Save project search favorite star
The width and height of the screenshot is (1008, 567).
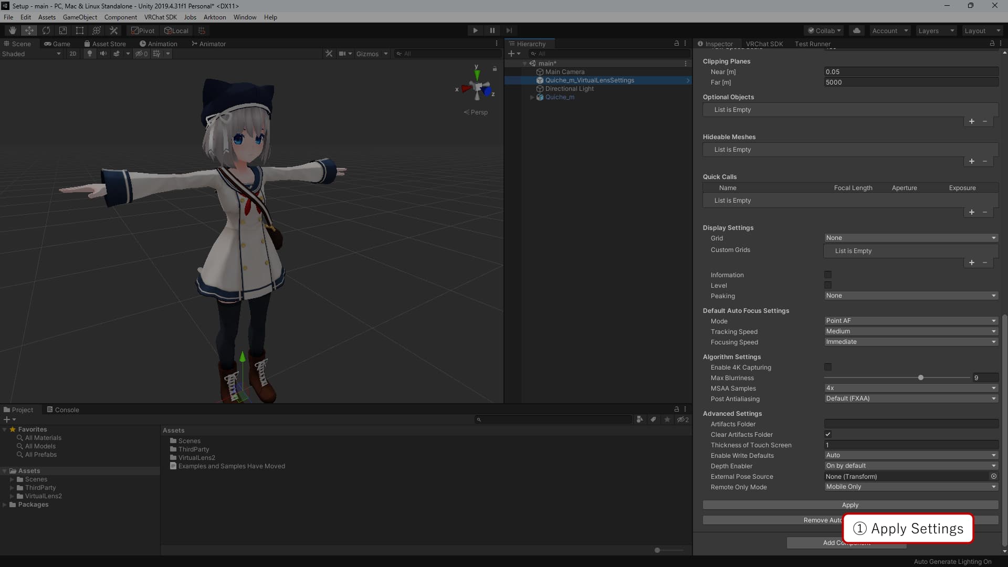(x=667, y=419)
